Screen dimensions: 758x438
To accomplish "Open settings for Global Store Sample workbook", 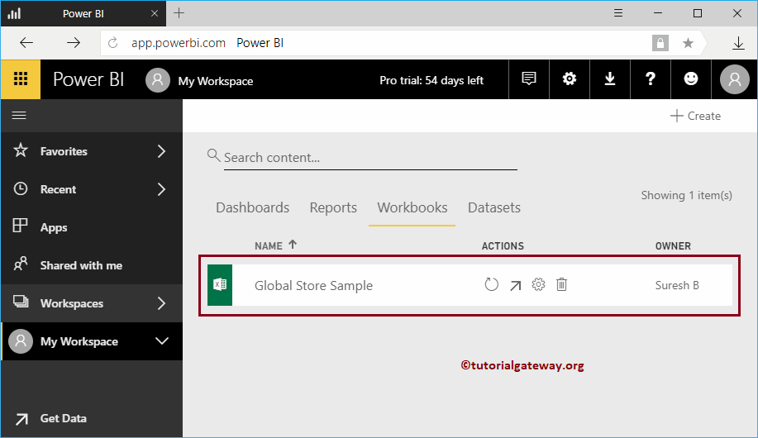I will 538,284.
